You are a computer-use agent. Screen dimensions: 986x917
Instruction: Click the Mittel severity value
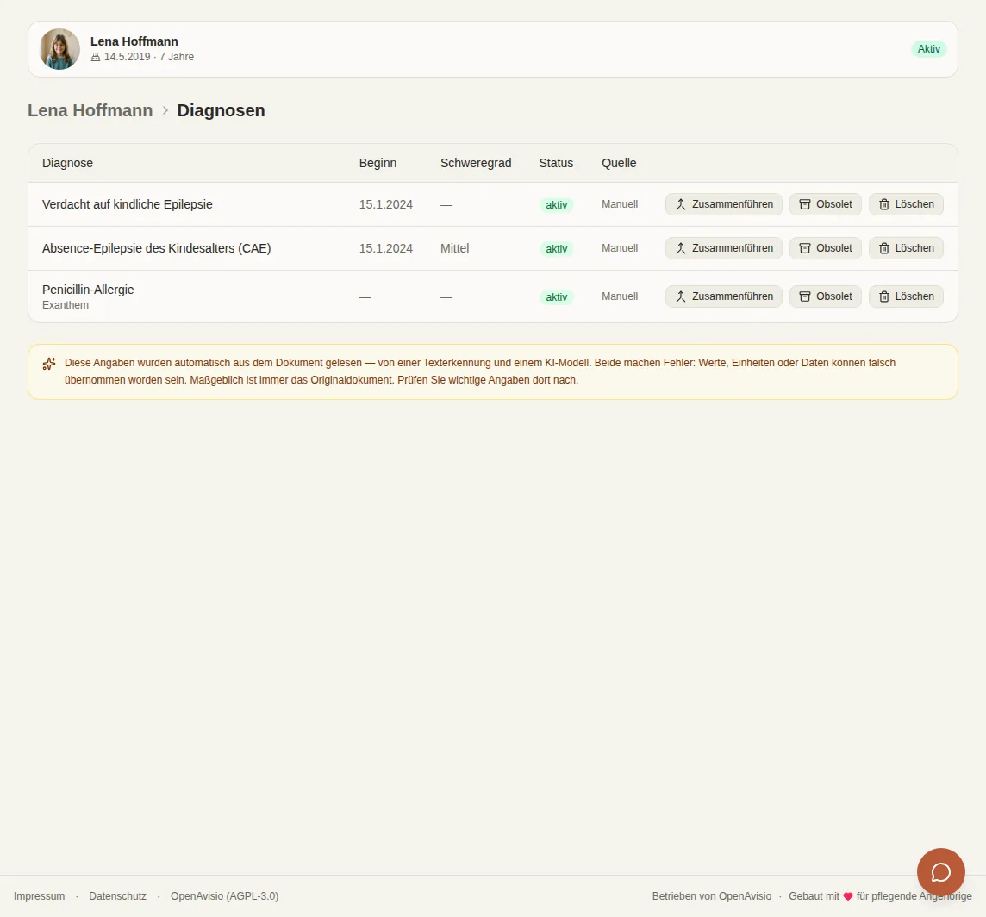click(454, 248)
